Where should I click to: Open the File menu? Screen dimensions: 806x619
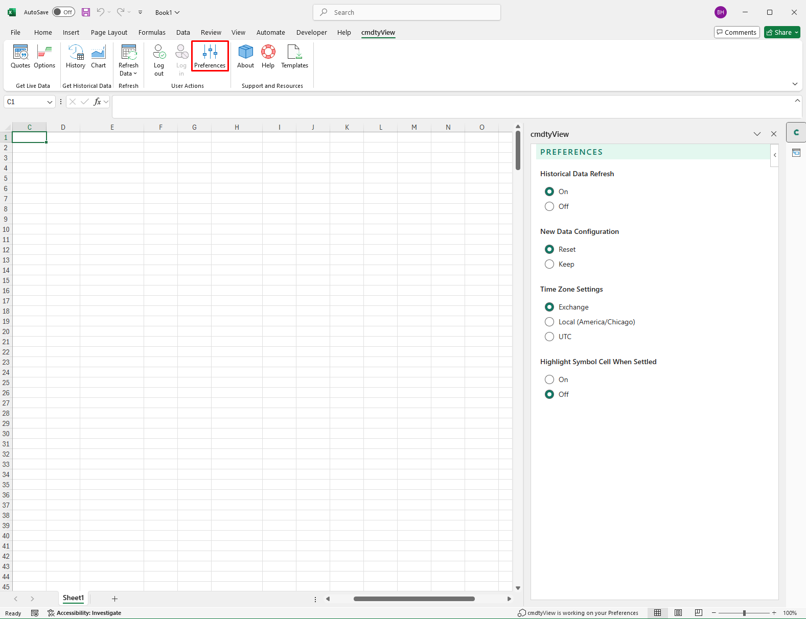pos(16,32)
